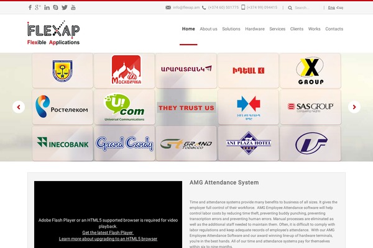Open the Contacts menu item
This screenshot has width=373, height=248.
[x=334, y=29]
